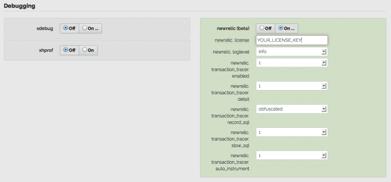
Task: Click the transaction_tracer. detail label
Action: (x=230, y=92)
